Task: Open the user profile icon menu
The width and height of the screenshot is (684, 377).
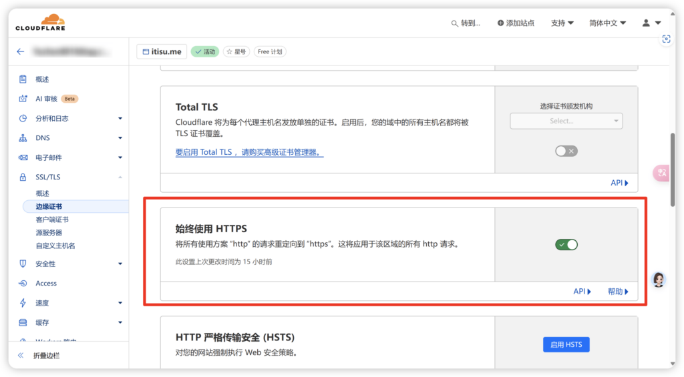Action: 652,23
